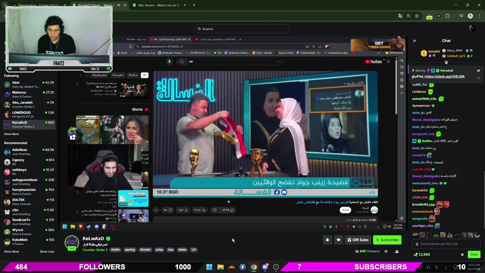
Task: Click the Chrome zoom magnifier icon
Action: point(408,16)
